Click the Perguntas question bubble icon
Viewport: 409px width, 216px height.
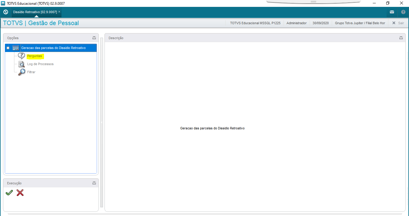tap(22, 56)
